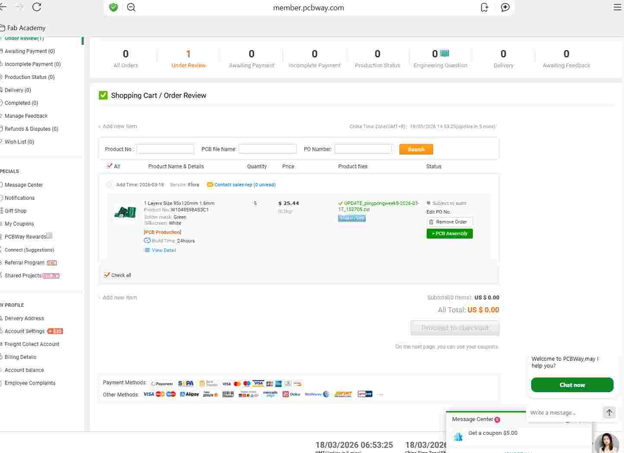
Task: Click the green security shield icon
Action: coord(114,7)
